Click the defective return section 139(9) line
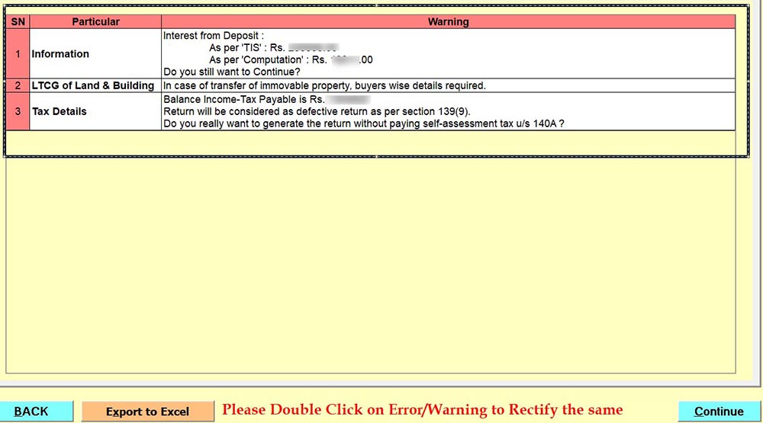The image size is (763, 423). pyautogui.click(x=317, y=111)
